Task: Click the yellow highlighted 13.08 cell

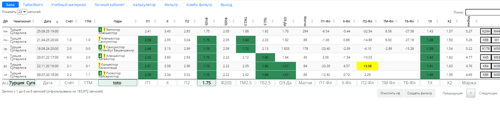Action: point(367,66)
